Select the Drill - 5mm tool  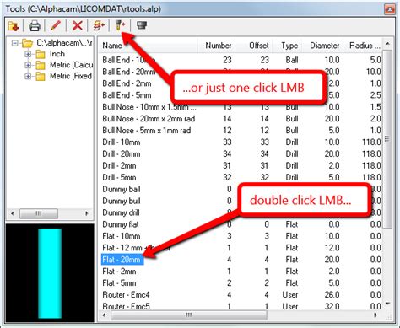[119, 178]
